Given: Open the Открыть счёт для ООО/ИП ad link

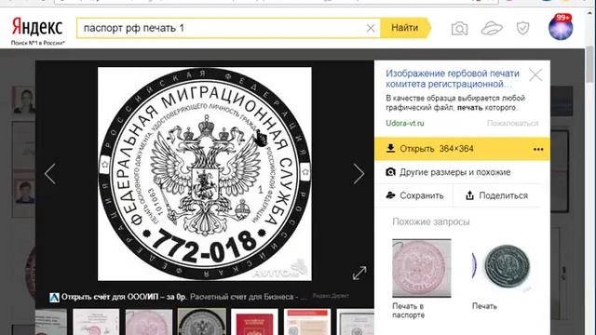Looking at the screenshot, I should (124, 297).
